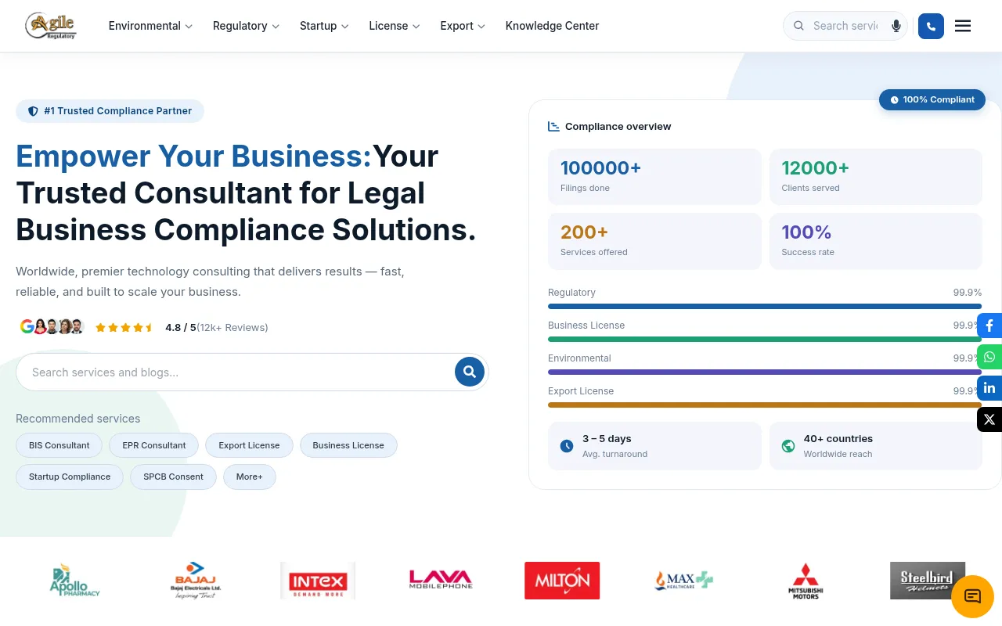Viewport: 1002px width, 626px height.
Task: Expand the Export dropdown menu
Action: [x=463, y=26]
